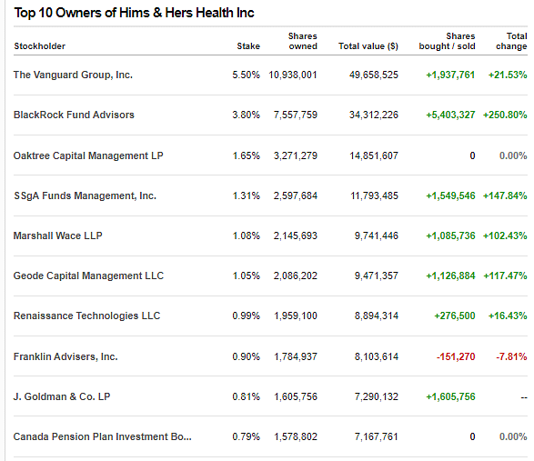
Task: Click total change +117.47%
Action: click(x=506, y=276)
